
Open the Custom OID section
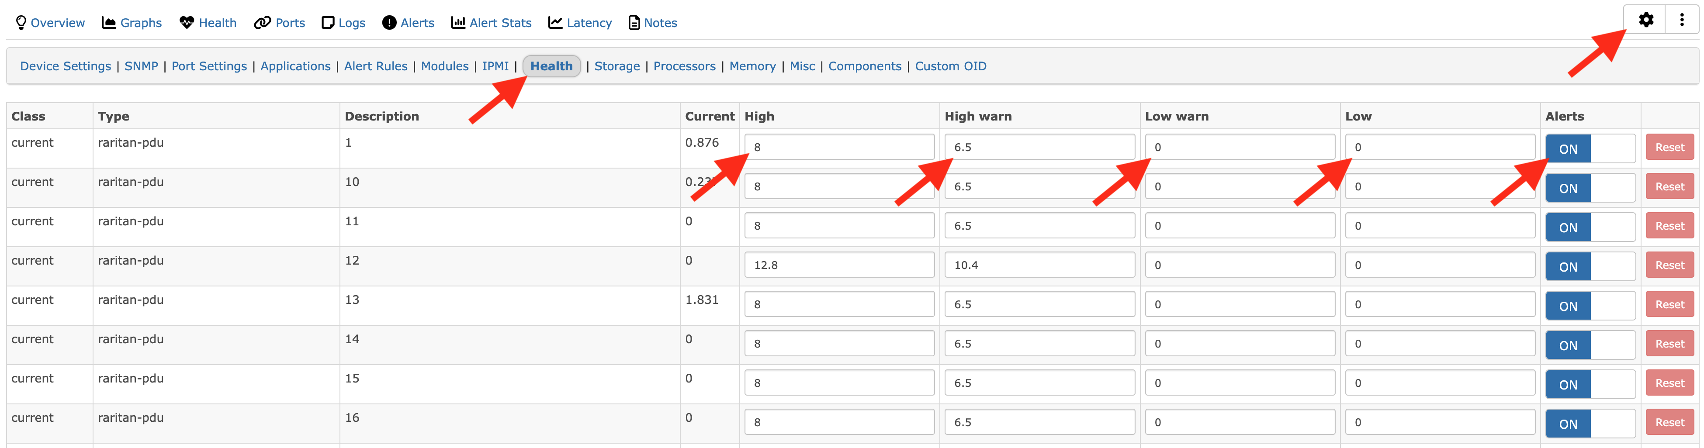[x=951, y=66]
